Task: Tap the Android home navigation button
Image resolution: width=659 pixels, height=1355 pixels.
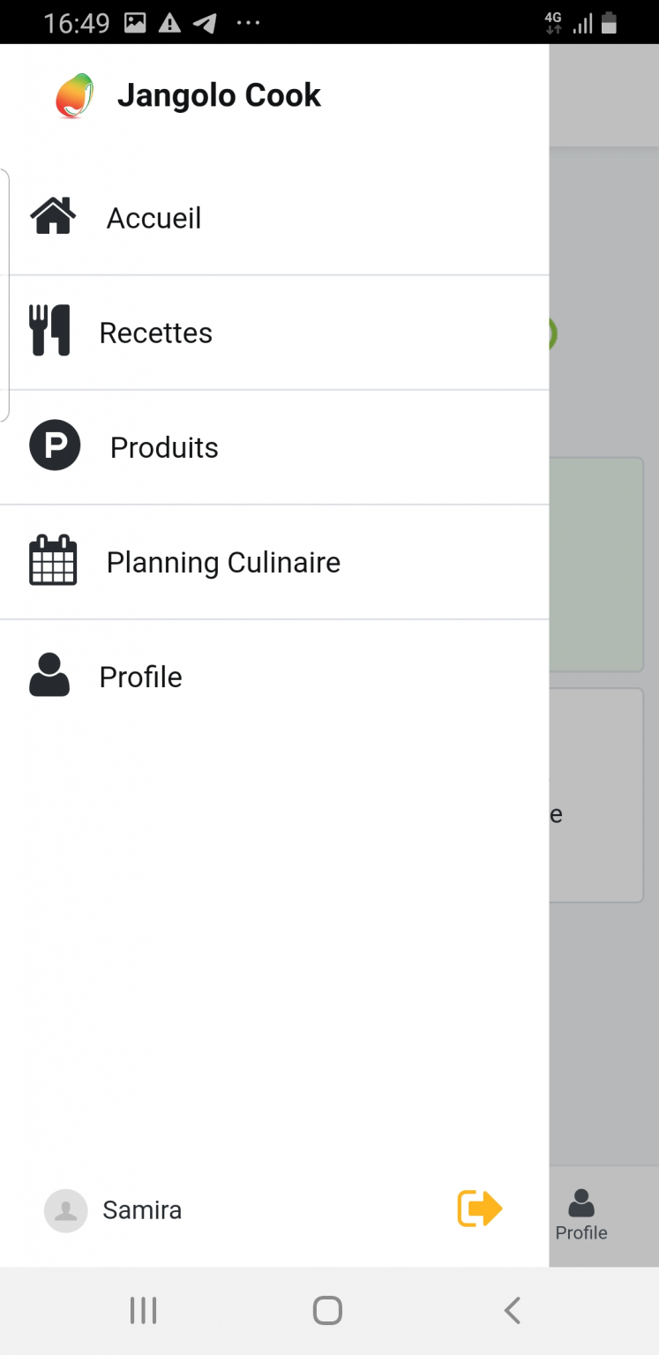Action: point(327,1310)
